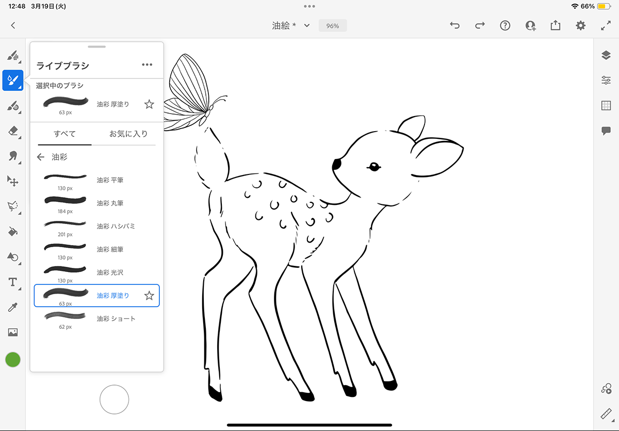Image resolution: width=619 pixels, height=431 pixels.
Task: Switch to the お気に入り tab
Action: pos(128,134)
